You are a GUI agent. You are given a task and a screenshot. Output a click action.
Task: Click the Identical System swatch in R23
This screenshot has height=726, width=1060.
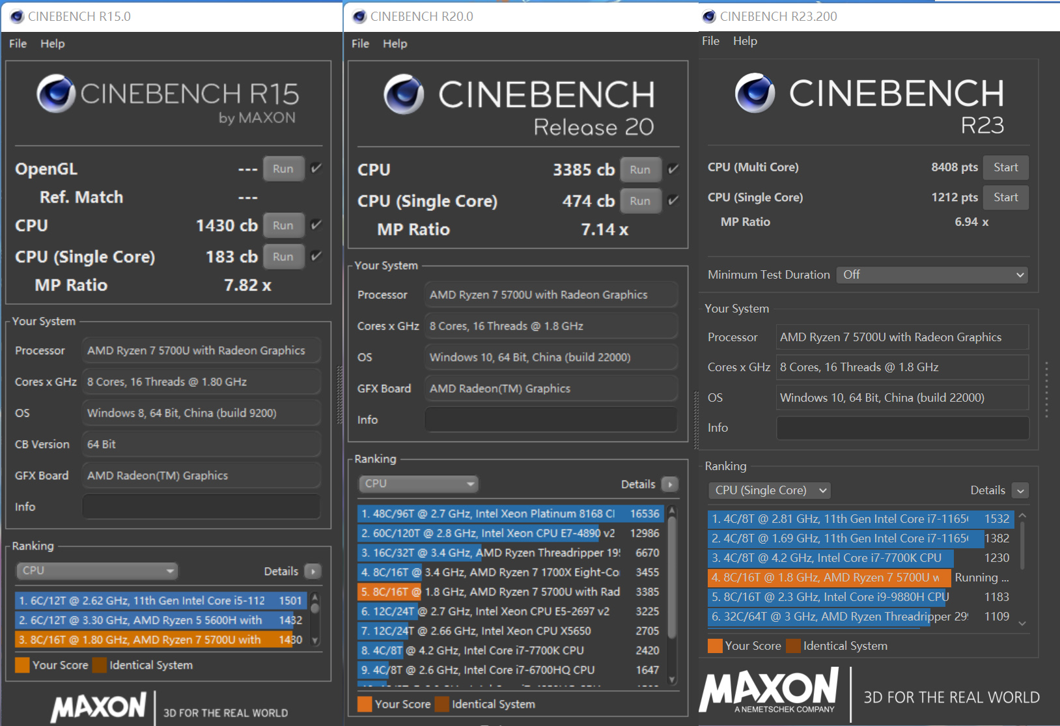tap(793, 646)
